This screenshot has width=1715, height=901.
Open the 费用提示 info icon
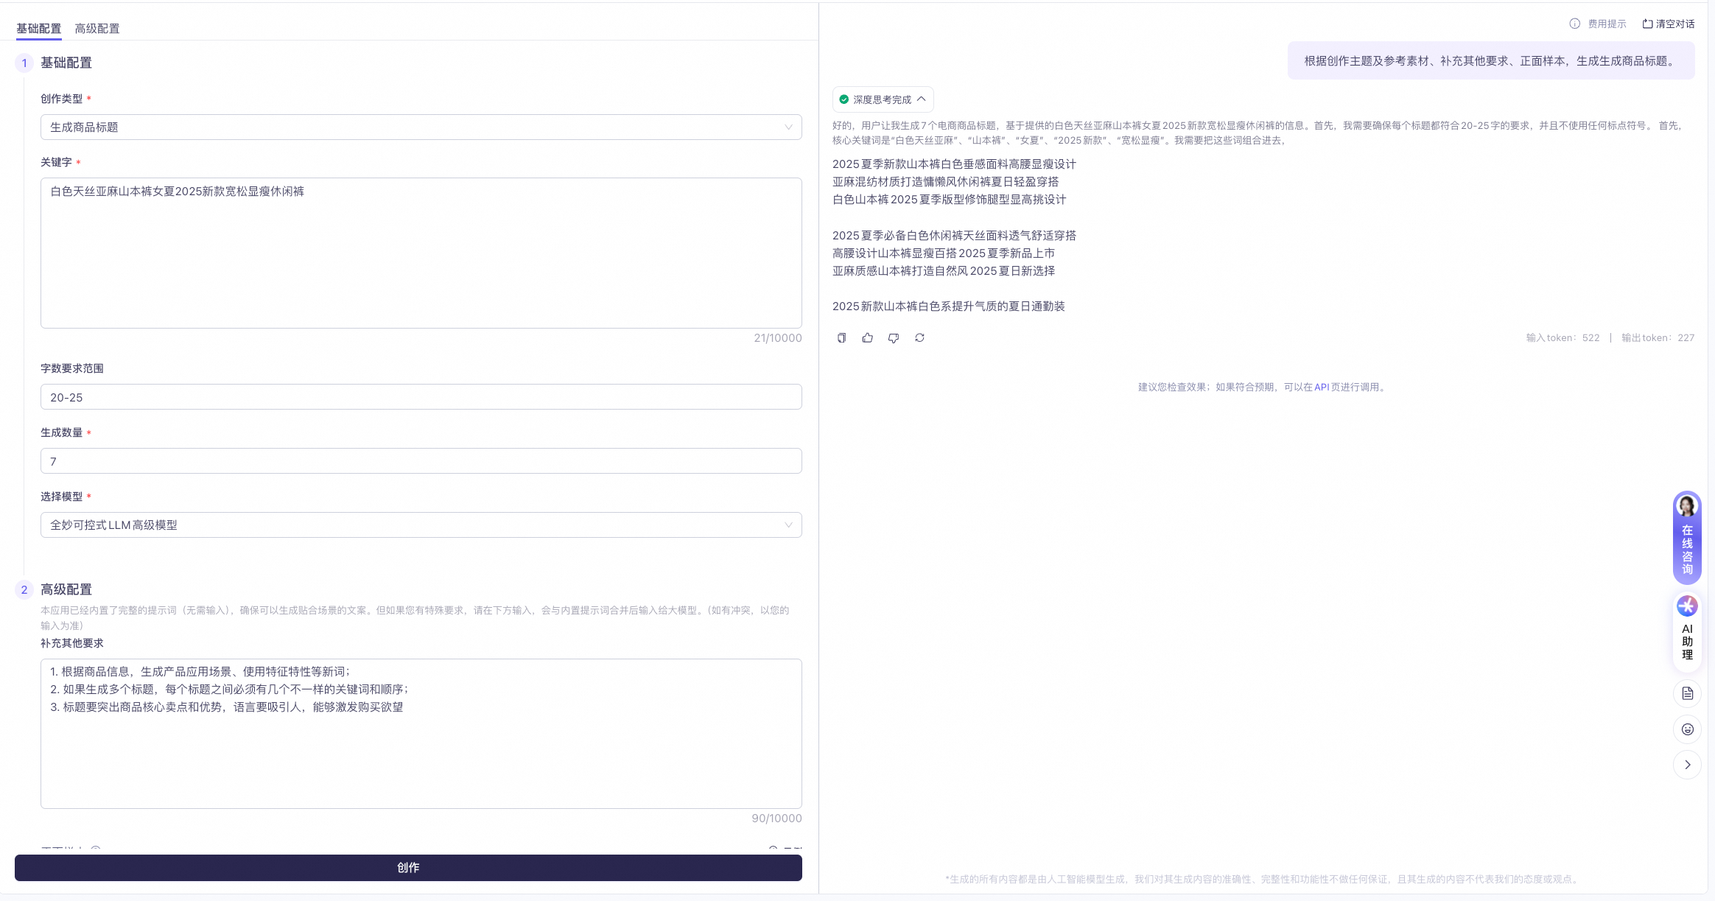pyautogui.click(x=1575, y=24)
